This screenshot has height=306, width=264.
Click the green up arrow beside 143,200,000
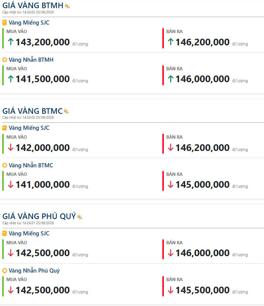point(11,42)
